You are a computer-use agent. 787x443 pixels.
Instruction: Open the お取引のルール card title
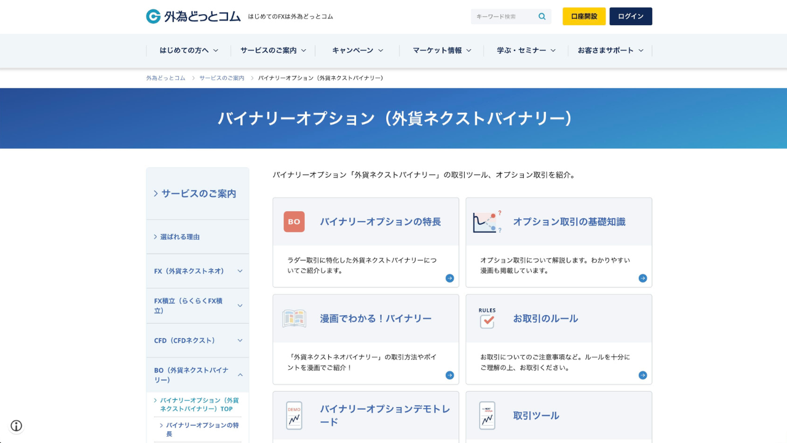(545, 319)
